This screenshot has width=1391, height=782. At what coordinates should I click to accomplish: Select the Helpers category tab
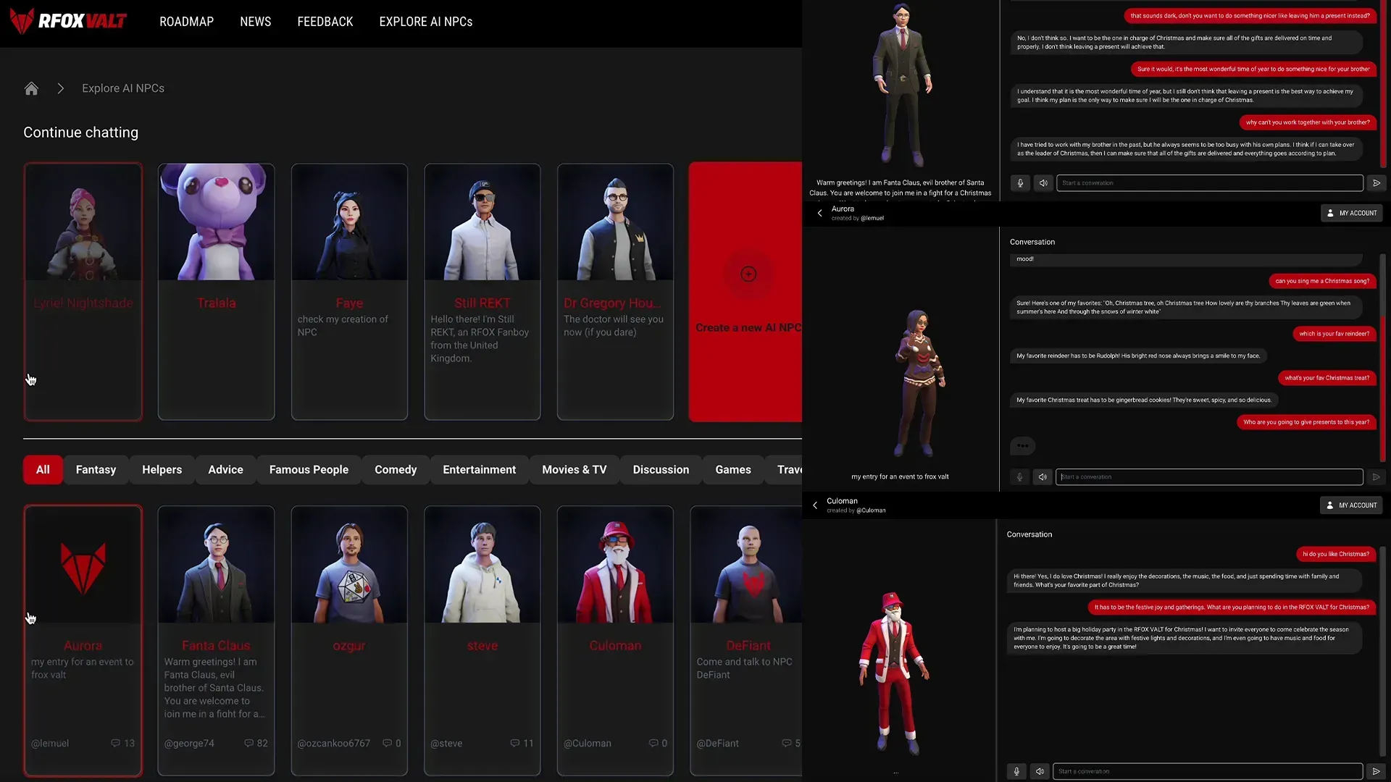tap(162, 469)
